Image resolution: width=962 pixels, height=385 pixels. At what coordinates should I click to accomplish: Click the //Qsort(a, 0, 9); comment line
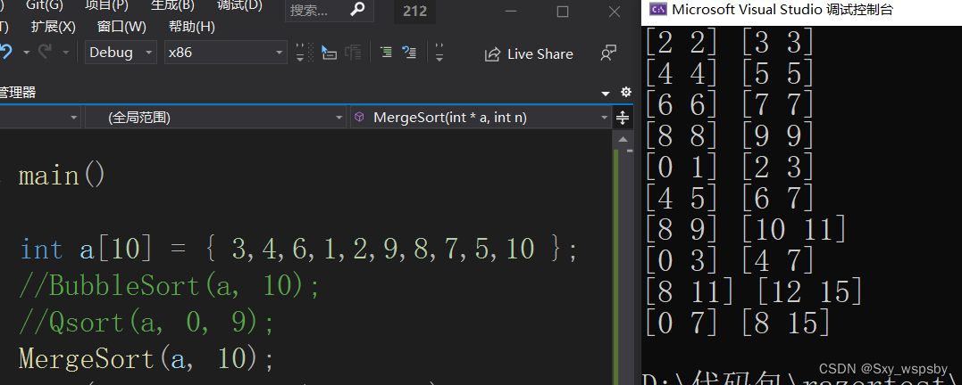pos(147,323)
